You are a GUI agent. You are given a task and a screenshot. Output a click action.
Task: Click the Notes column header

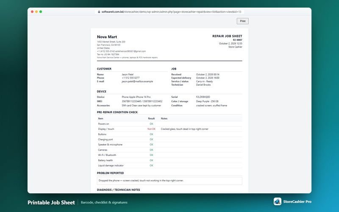coord(164,119)
